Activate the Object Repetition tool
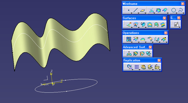Viewport: 188px width, 103px height. 129,67
